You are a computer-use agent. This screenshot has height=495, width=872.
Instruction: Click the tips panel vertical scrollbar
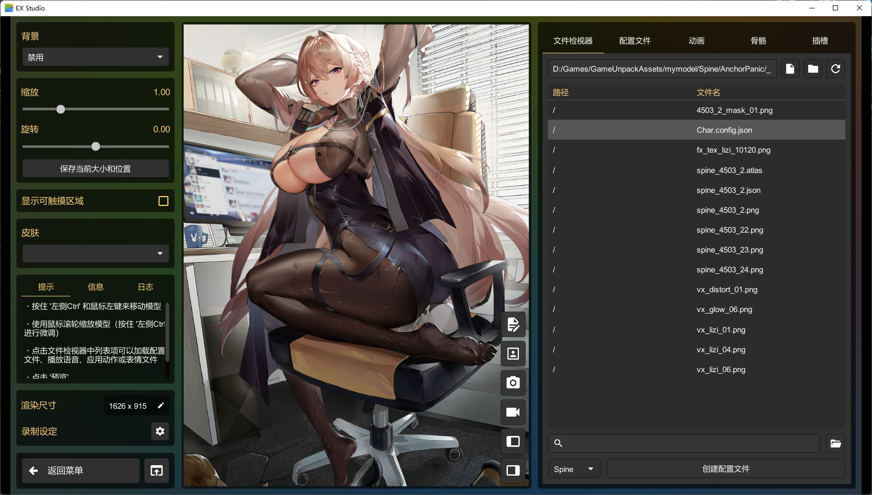coord(167,332)
